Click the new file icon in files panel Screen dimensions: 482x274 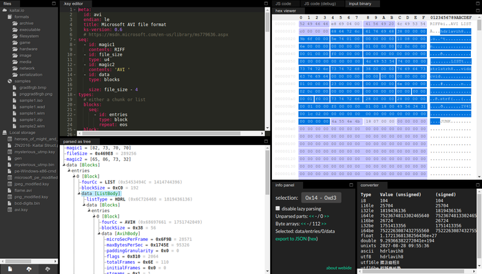(x=10, y=269)
